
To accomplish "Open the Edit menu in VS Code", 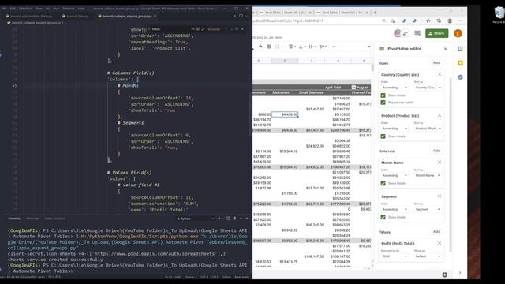I will click(x=13, y=9).
